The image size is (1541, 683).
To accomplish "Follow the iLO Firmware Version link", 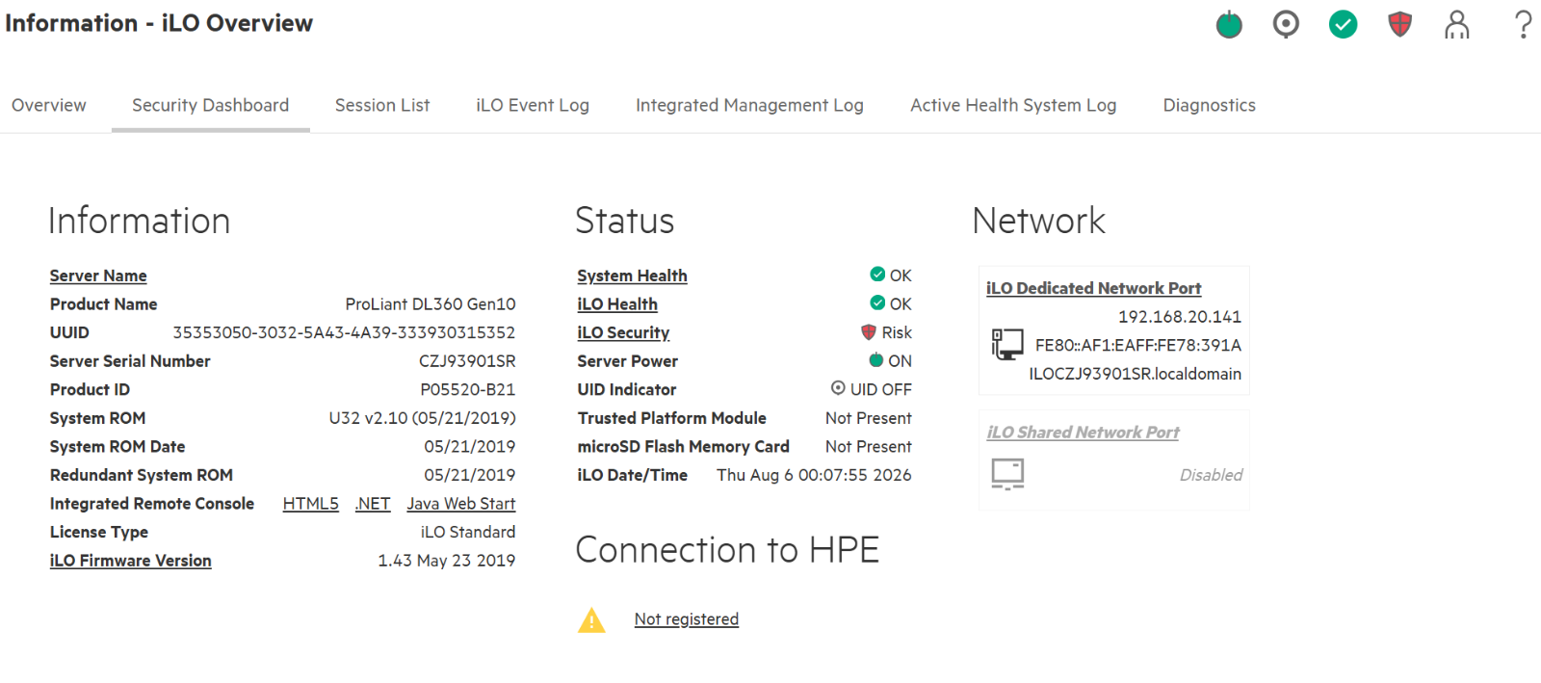I will click(x=131, y=561).
